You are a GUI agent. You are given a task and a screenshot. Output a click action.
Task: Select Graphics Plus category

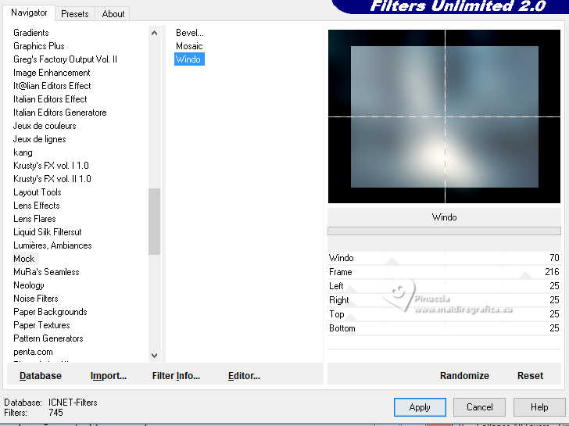point(39,46)
